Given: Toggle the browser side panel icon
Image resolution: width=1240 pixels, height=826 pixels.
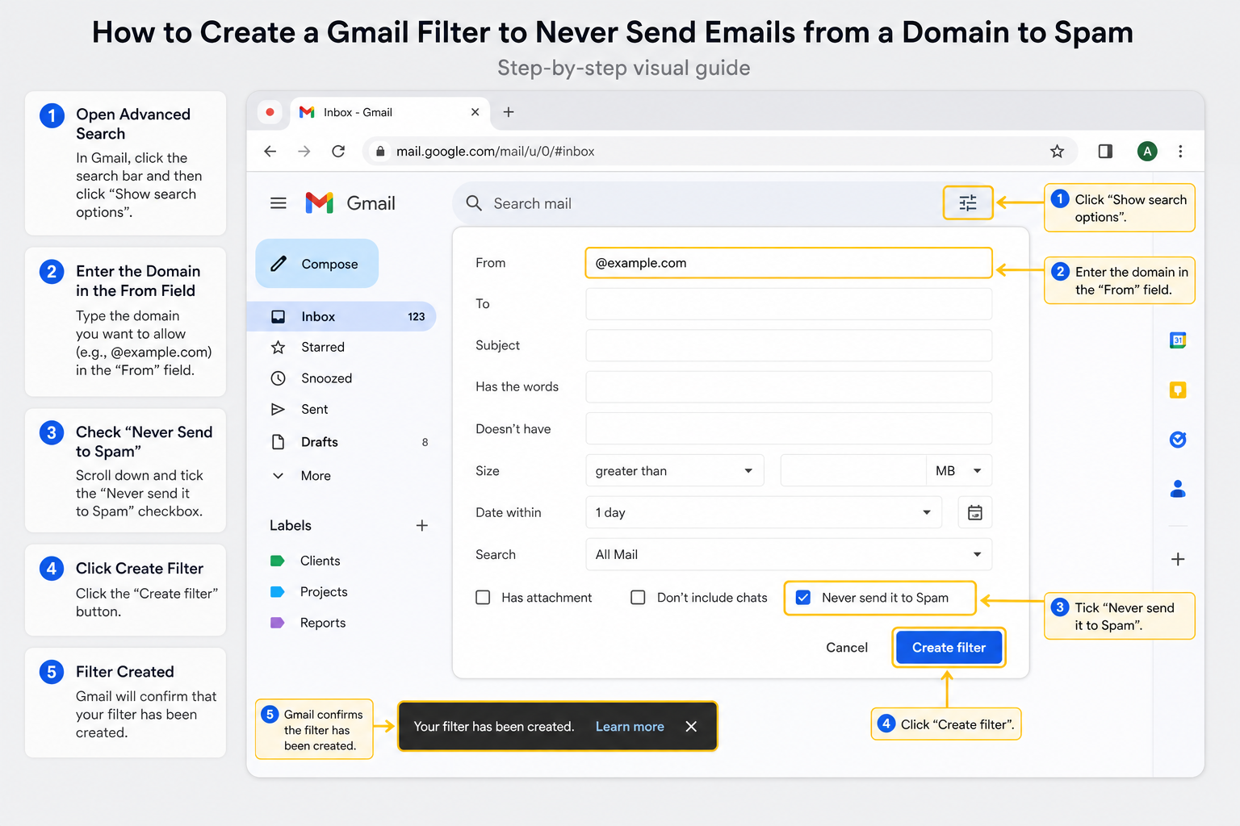Looking at the screenshot, I should [x=1105, y=151].
